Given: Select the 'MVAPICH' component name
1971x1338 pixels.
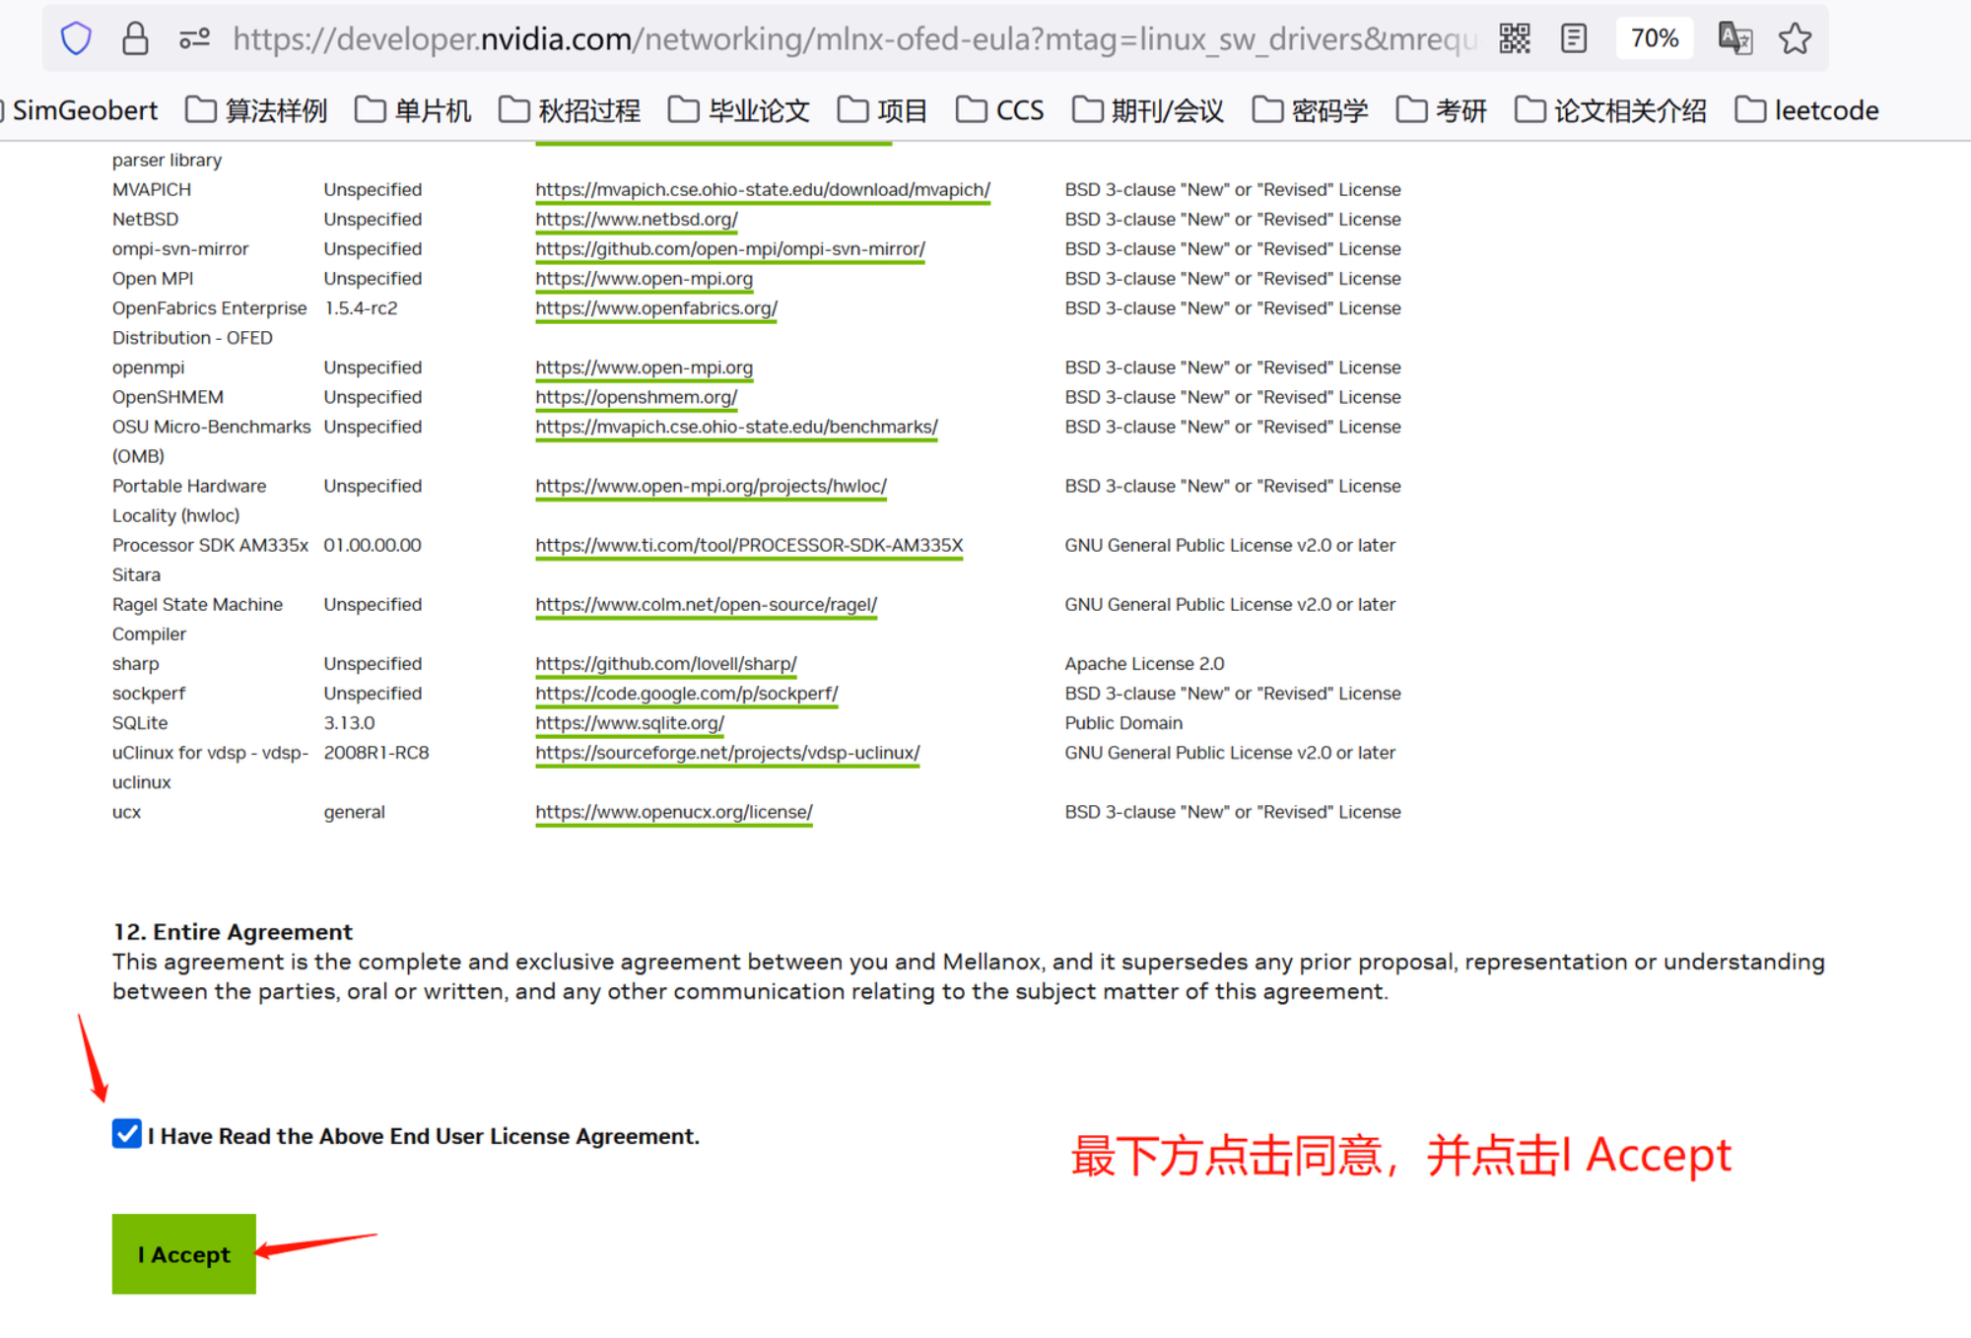Looking at the screenshot, I should point(152,189).
